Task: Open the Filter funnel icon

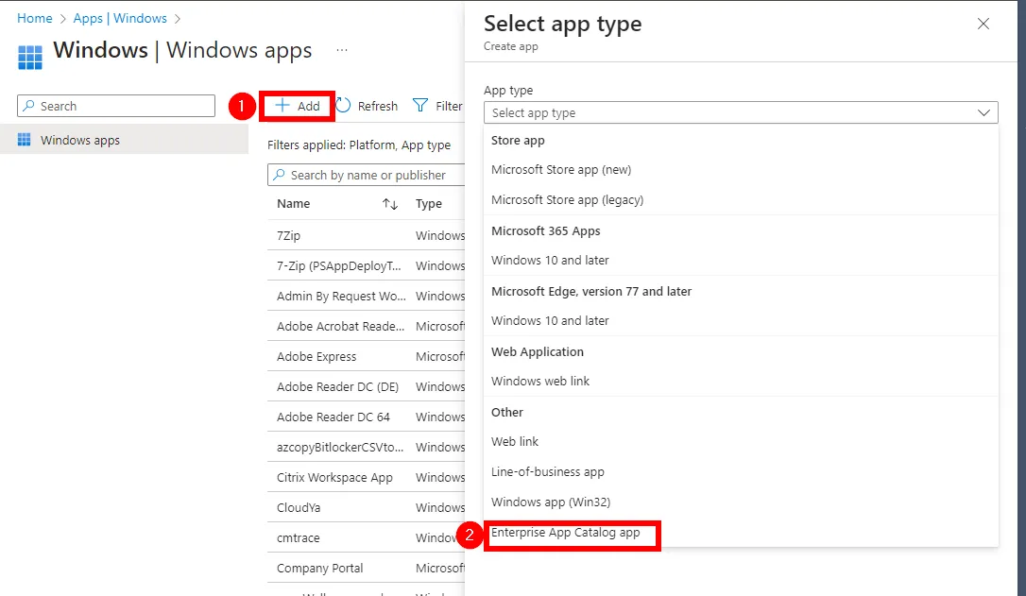Action: click(421, 106)
